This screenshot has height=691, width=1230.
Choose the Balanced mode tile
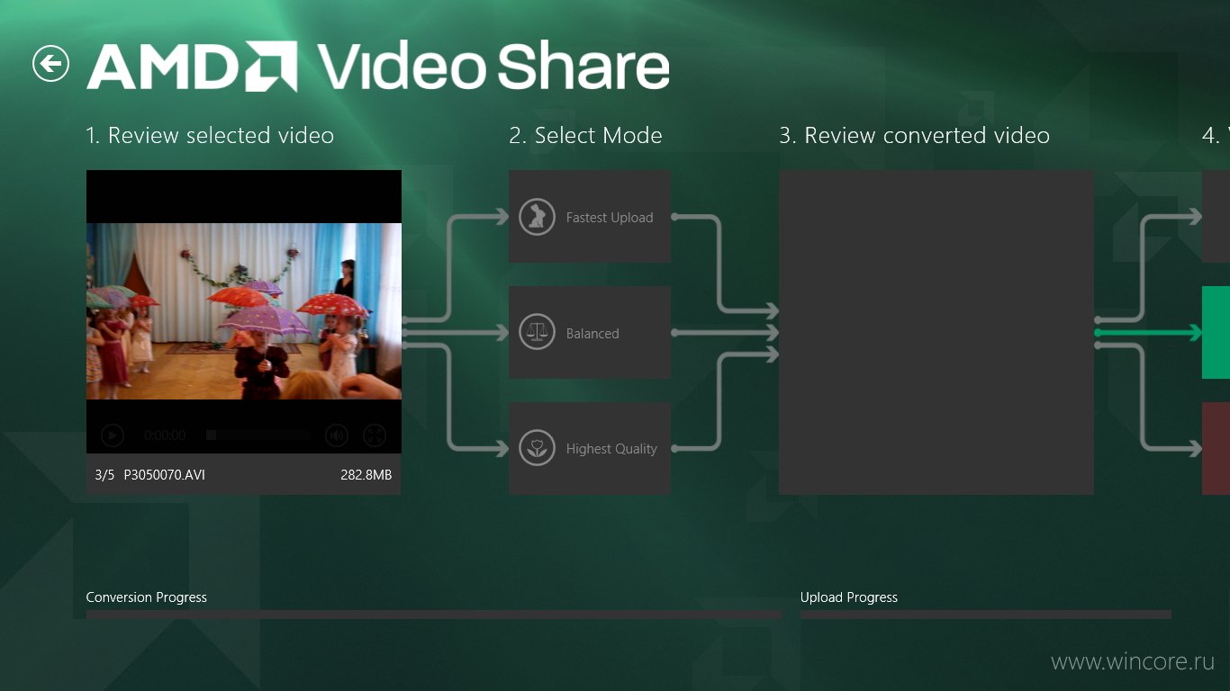(x=590, y=333)
